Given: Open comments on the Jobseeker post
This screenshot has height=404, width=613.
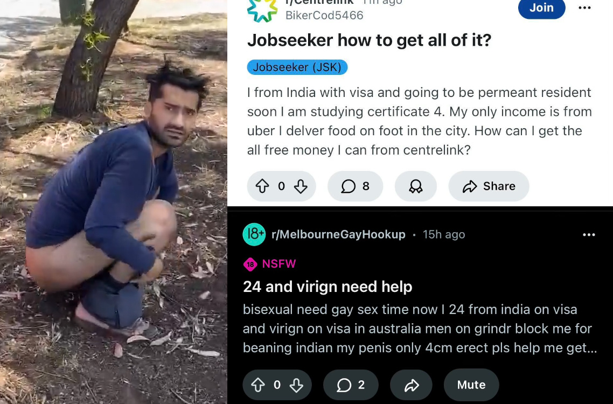Looking at the screenshot, I should [x=355, y=186].
